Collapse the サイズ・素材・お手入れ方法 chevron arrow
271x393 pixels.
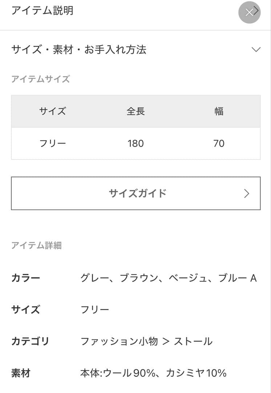coord(256,49)
